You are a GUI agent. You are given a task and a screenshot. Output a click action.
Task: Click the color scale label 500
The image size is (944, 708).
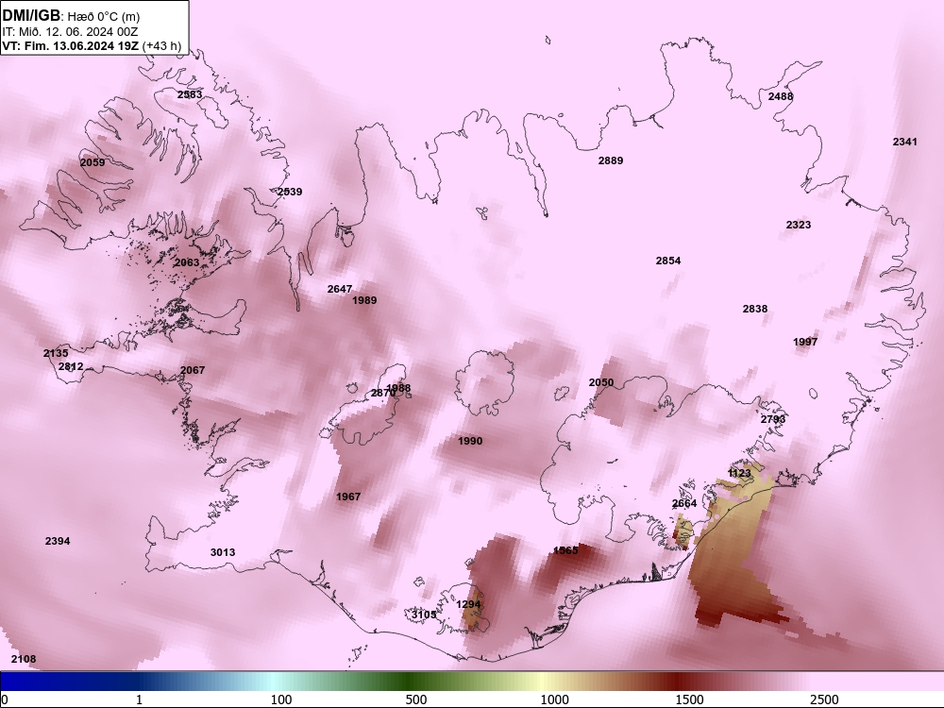tap(416, 700)
